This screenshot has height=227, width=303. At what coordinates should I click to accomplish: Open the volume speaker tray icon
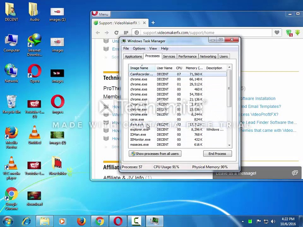273,221
